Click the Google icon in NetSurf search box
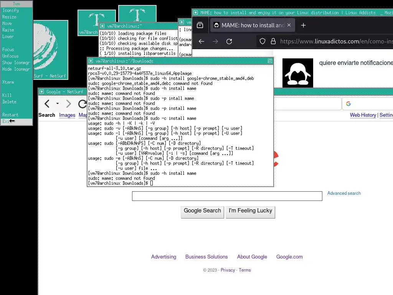The image size is (393, 295). [348, 104]
